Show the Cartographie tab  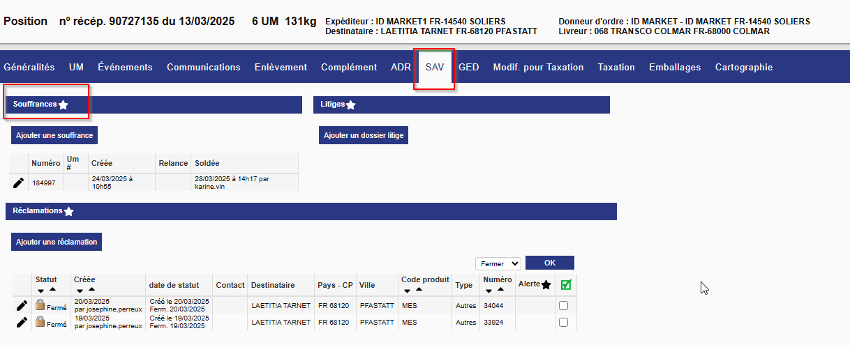pos(744,68)
